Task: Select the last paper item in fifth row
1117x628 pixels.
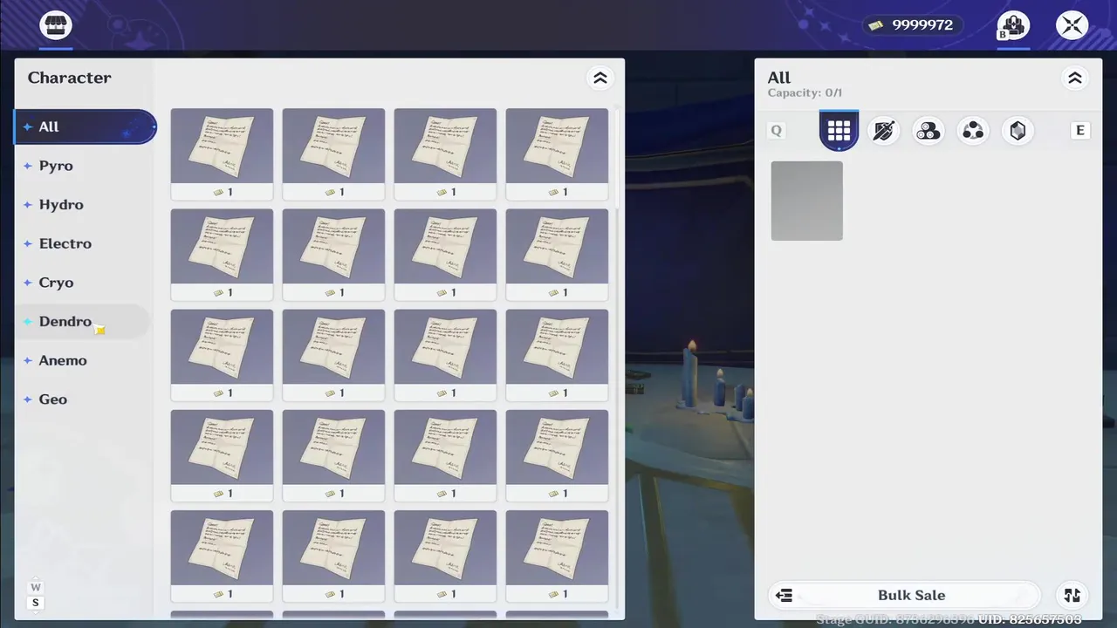Action: point(557,556)
